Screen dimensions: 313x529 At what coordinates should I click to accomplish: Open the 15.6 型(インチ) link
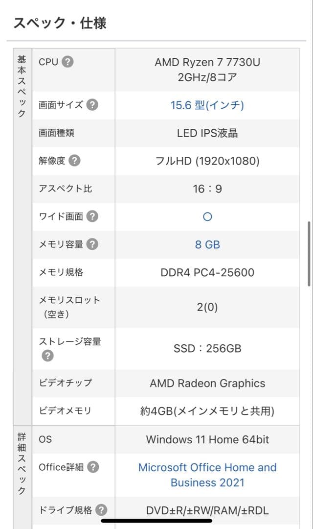click(208, 105)
